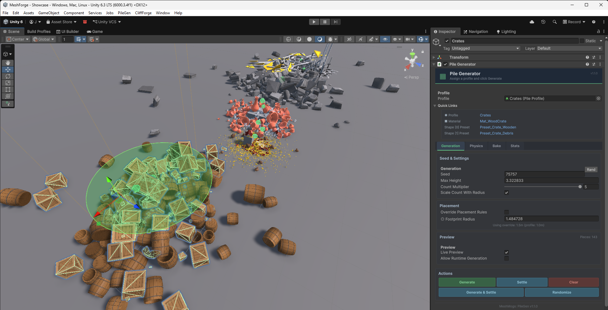Select the Hand pan tool
608x310 pixels.
click(8, 63)
